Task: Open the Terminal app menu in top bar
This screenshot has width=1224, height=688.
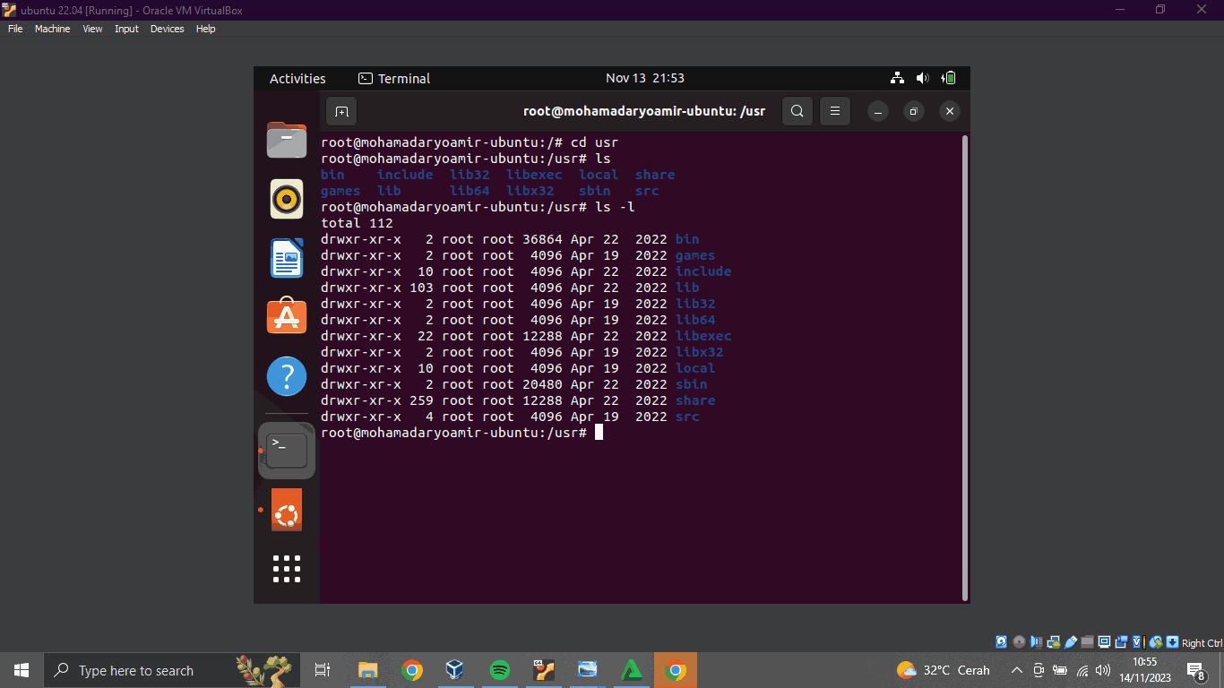Action: 394,78
